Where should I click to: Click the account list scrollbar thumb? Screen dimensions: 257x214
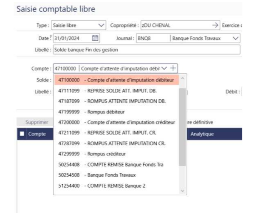(x=183, y=127)
